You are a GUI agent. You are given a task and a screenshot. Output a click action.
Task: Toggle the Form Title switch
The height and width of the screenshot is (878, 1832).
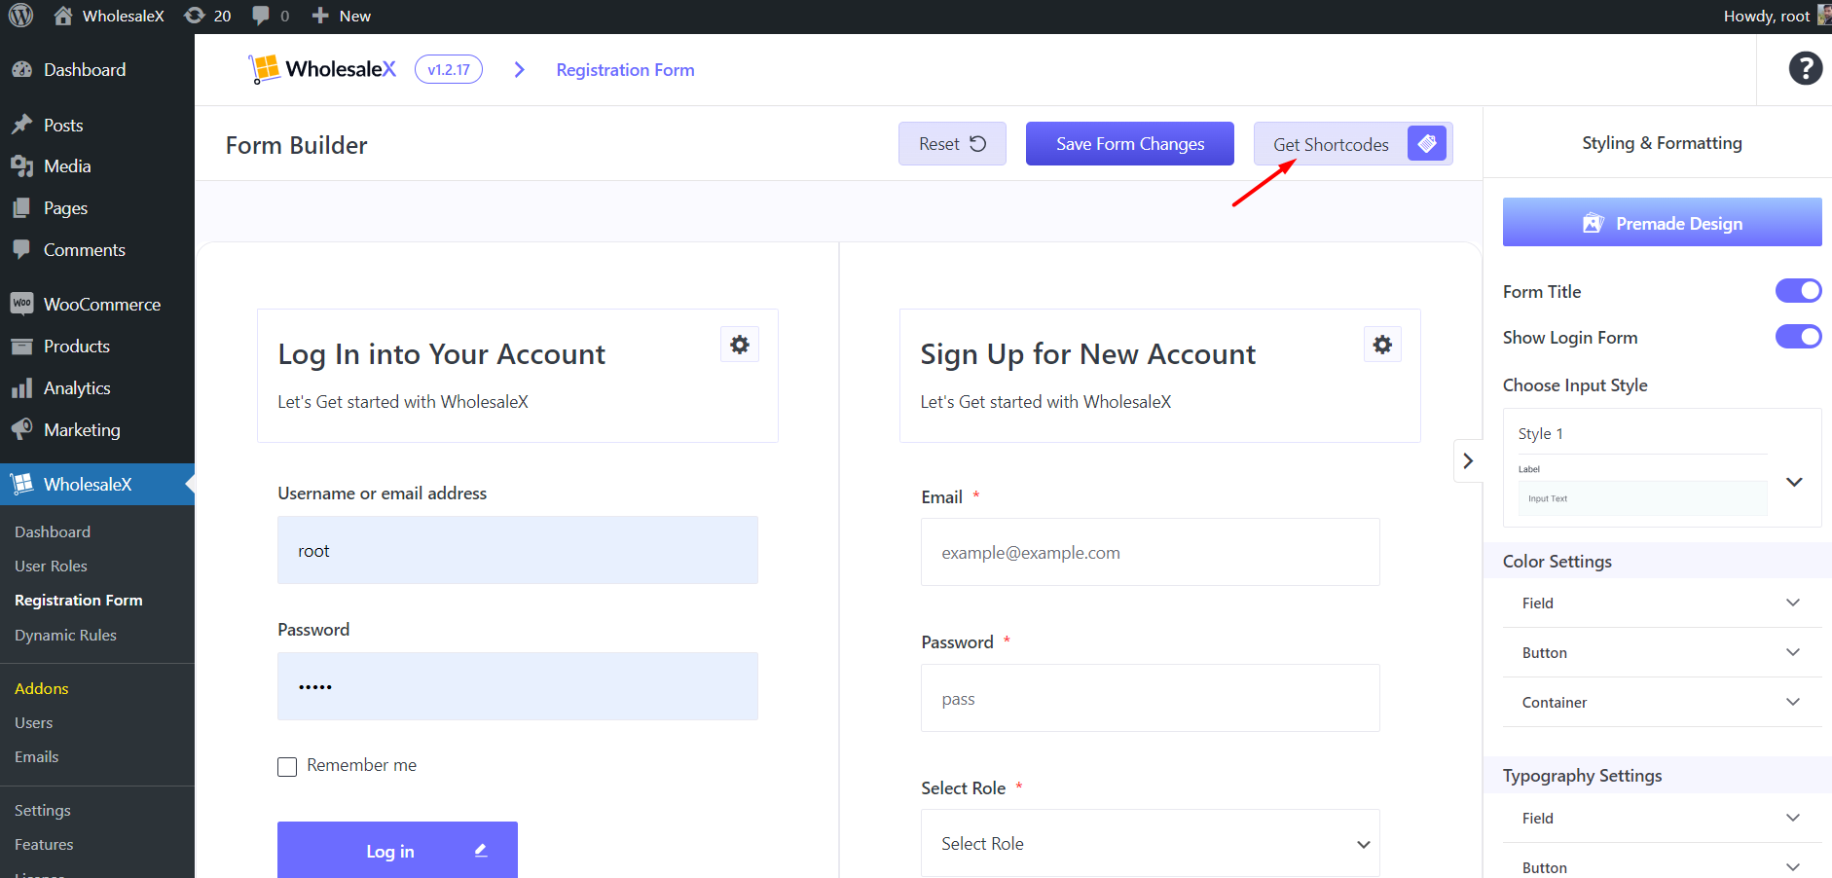(x=1798, y=291)
